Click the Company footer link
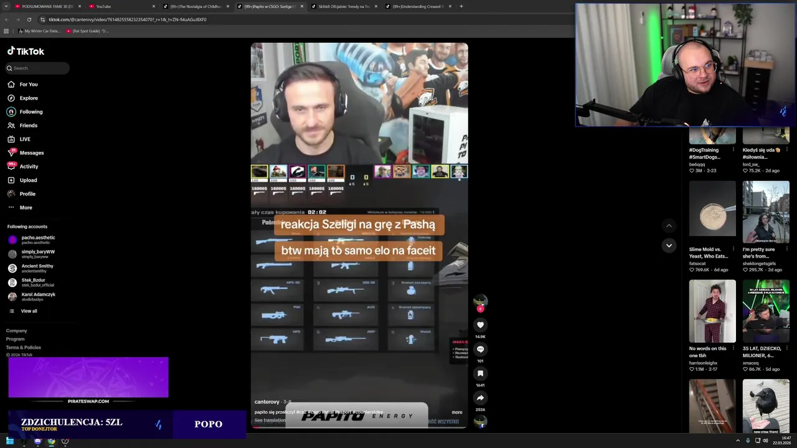The height and width of the screenshot is (448, 797). click(x=17, y=330)
